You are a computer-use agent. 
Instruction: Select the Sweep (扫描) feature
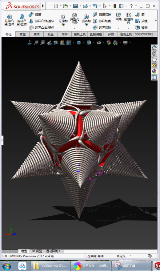(35, 14)
